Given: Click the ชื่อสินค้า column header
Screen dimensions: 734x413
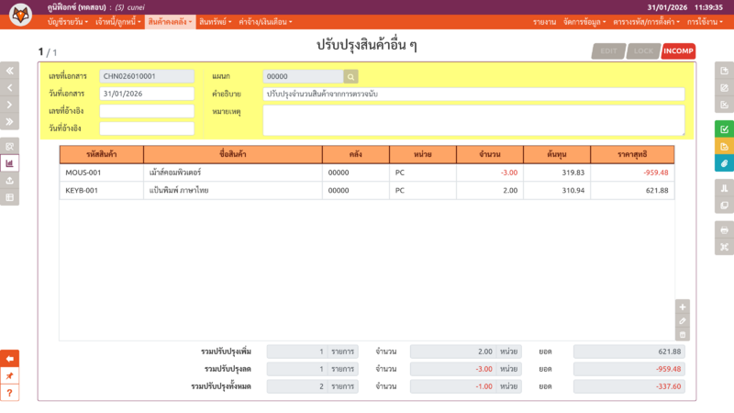Looking at the screenshot, I should (233, 154).
